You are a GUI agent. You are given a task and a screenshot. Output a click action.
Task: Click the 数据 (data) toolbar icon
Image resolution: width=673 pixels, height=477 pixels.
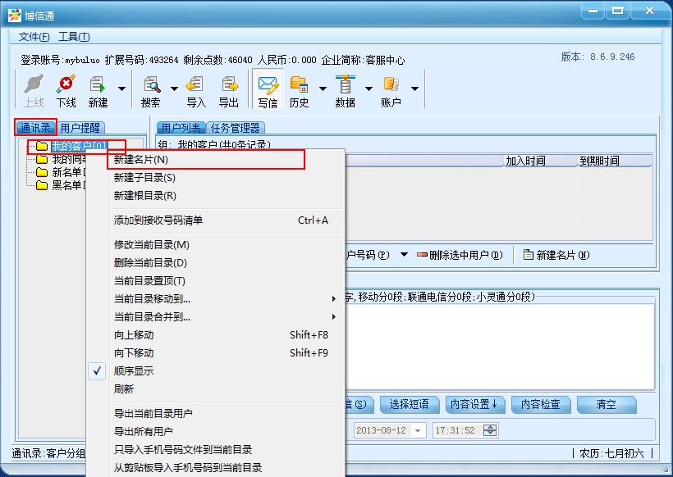pyautogui.click(x=345, y=89)
